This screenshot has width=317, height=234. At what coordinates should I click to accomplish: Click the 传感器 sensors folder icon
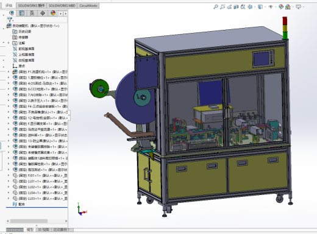[x=15, y=37]
